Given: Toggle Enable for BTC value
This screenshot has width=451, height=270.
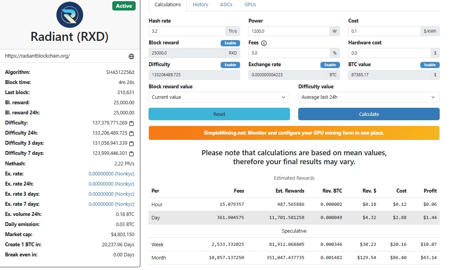Looking at the screenshot, I should [x=430, y=65].
